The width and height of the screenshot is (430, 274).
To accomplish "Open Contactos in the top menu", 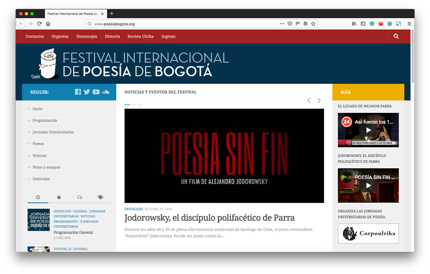I will (x=34, y=37).
